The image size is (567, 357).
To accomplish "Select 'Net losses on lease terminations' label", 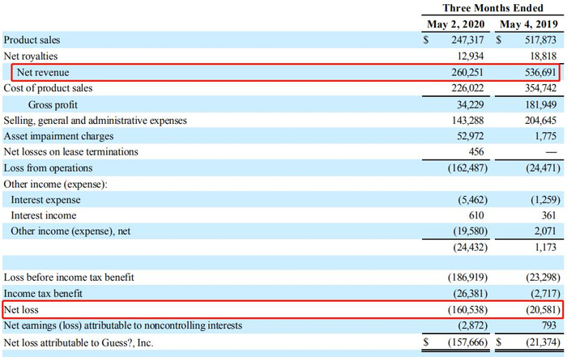I will [x=71, y=151].
